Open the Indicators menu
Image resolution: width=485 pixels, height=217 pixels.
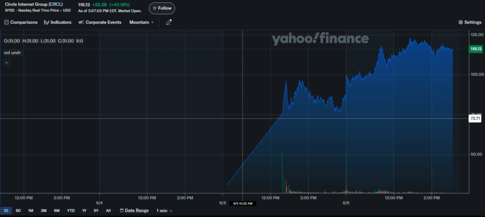tap(57, 22)
